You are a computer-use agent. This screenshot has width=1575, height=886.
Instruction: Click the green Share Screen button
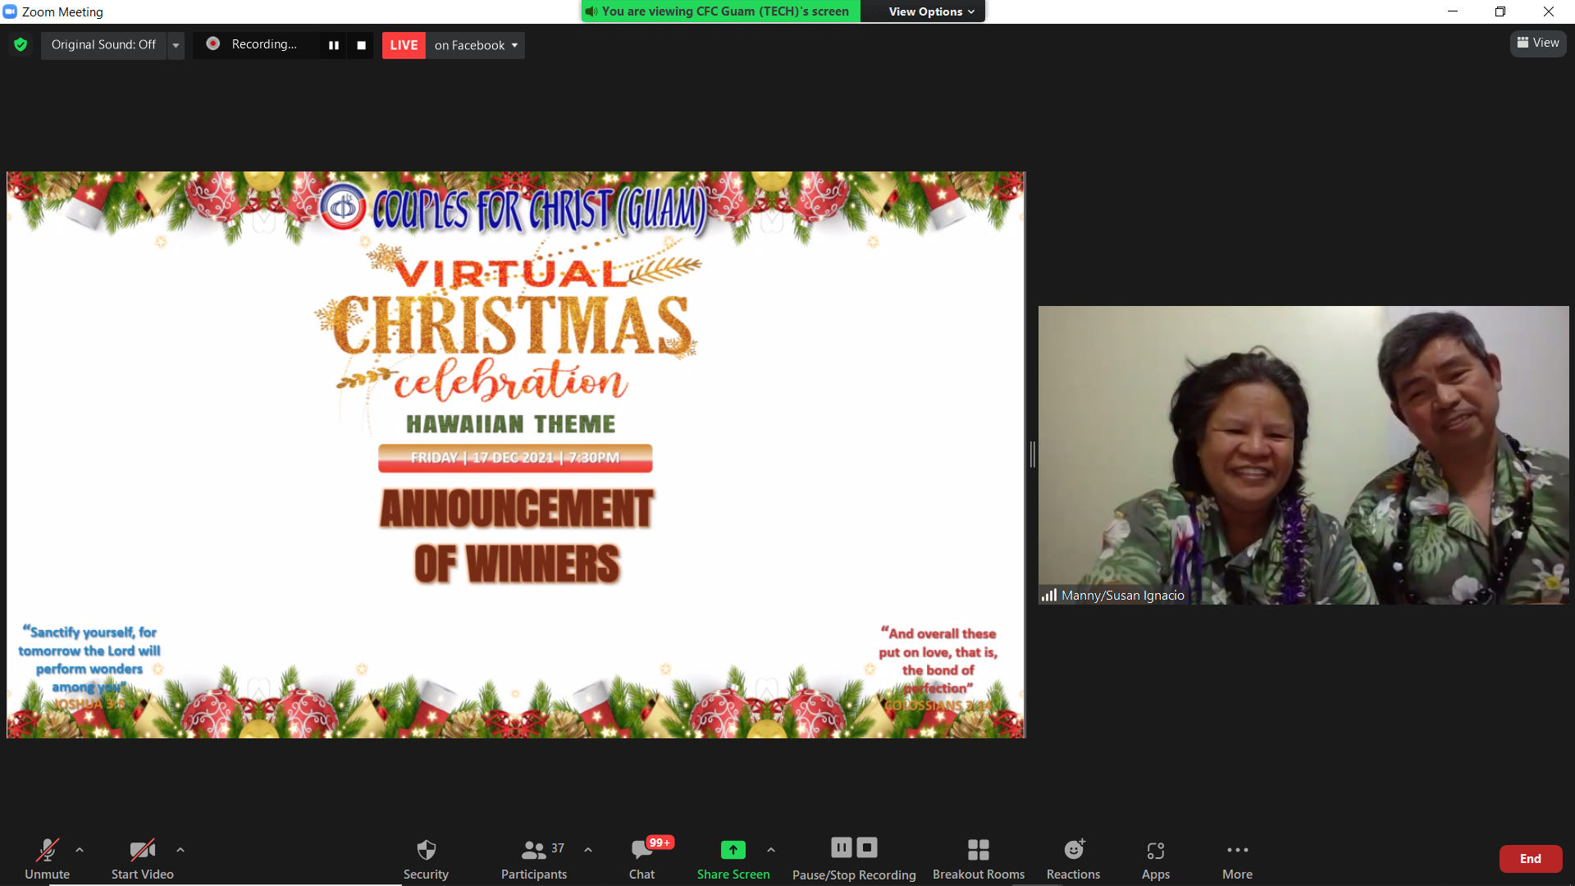[733, 859]
